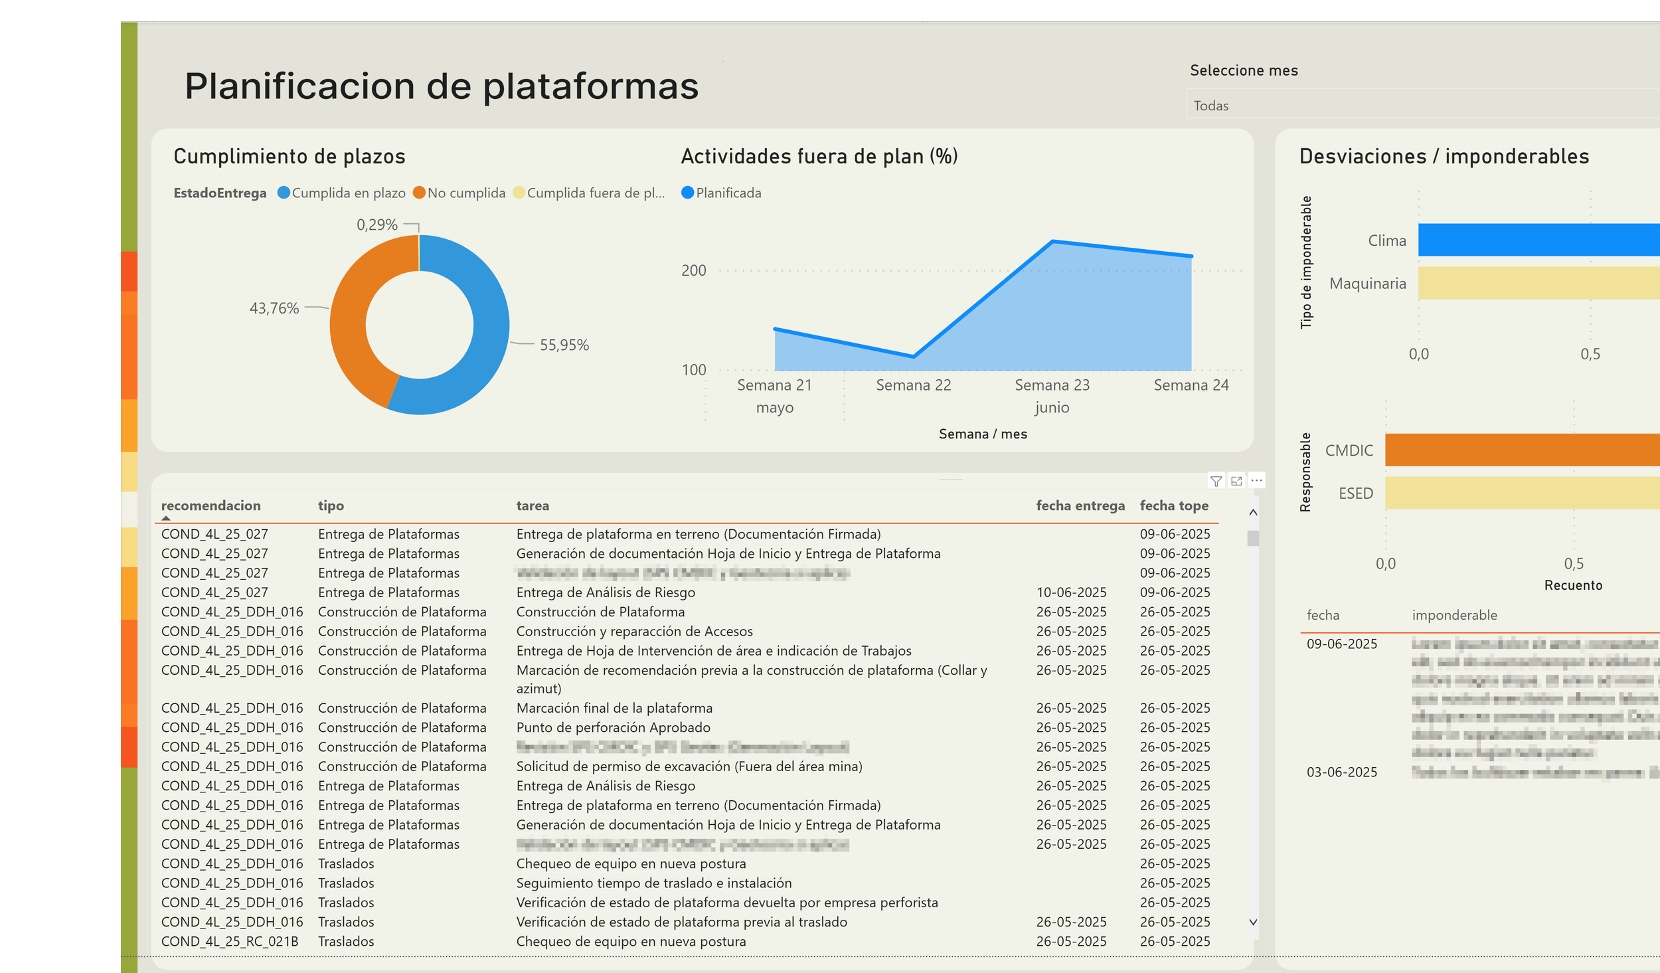Sort by the tarea column header
The height and width of the screenshot is (973, 1660).
[533, 506]
